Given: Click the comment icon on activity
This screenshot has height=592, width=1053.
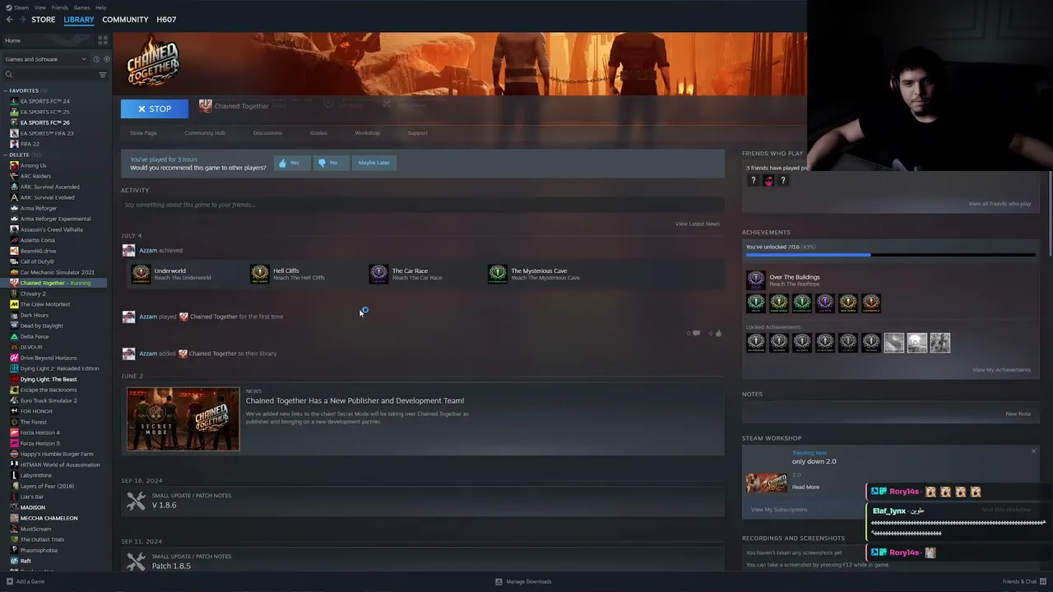Looking at the screenshot, I should coord(696,333).
